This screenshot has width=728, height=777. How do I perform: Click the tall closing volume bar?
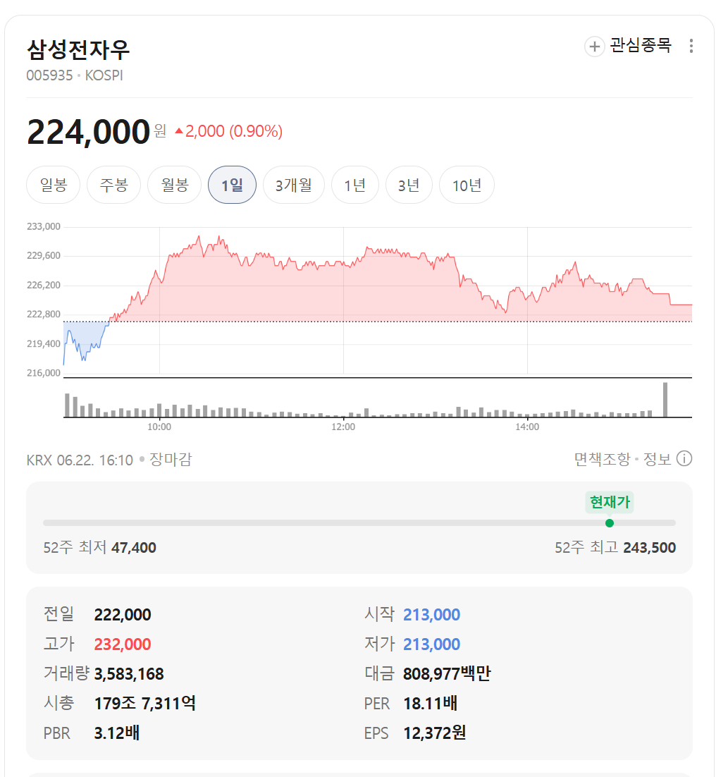(x=665, y=399)
